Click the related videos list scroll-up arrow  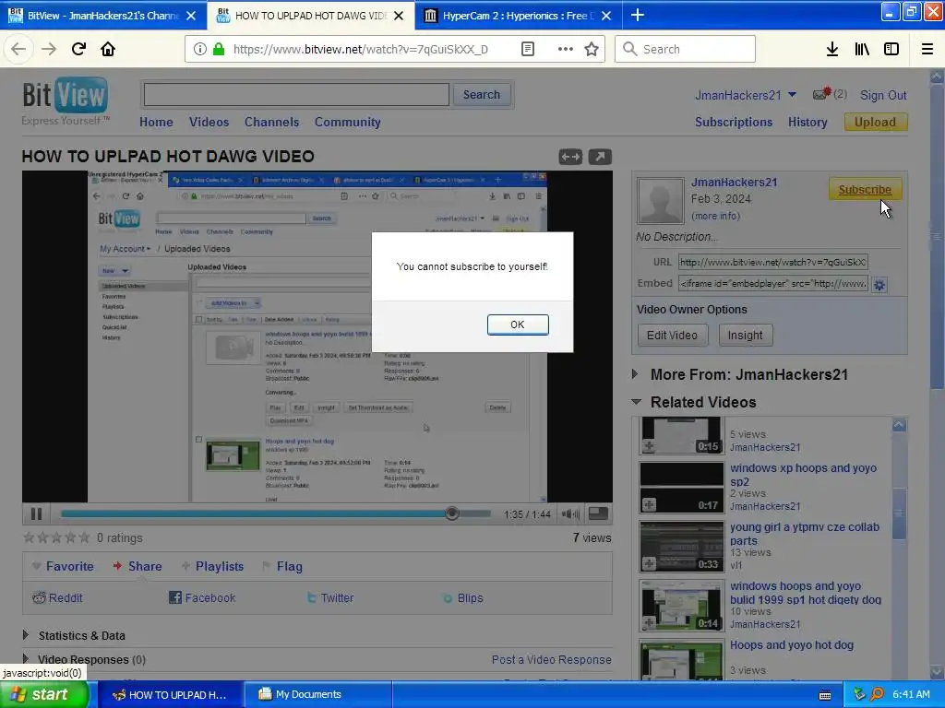pyautogui.click(x=899, y=425)
